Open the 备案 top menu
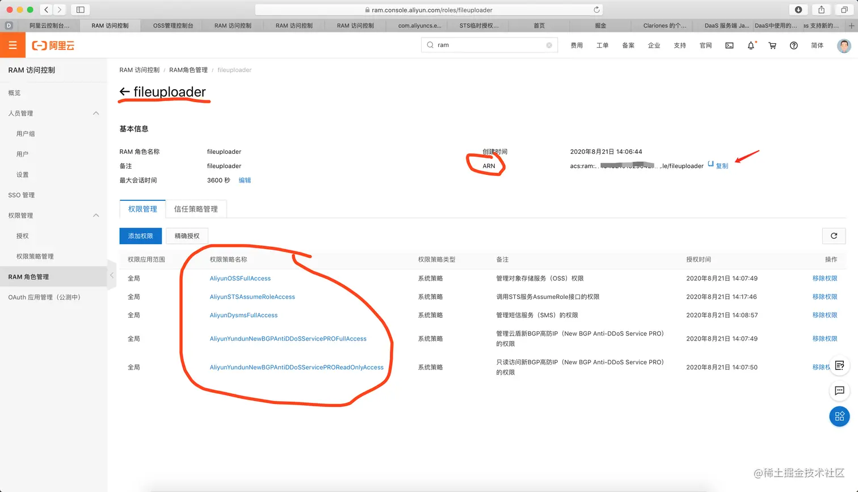This screenshot has width=858, height=492. tap(628, 45)
